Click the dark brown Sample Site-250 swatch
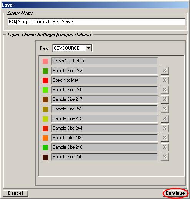 pyautogui.click(x=45, y=157)
